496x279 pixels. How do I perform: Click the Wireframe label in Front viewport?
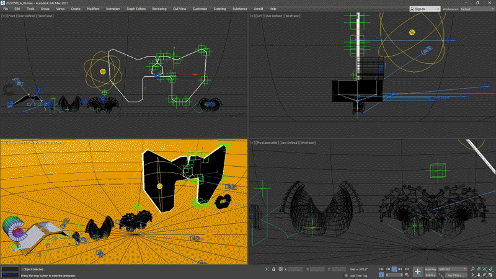[45, 16]
